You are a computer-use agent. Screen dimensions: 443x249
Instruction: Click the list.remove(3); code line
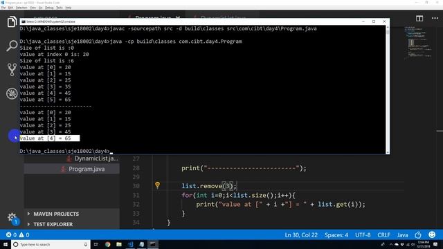tap(209, 186)
